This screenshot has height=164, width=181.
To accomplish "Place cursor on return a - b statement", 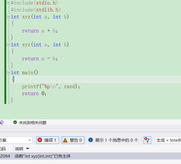I will pos(40,59).
